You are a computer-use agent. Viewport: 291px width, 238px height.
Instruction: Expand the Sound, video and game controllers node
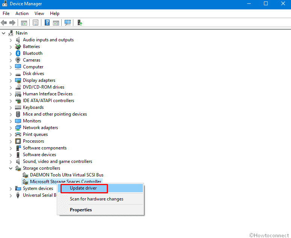(x=11, y=162)
